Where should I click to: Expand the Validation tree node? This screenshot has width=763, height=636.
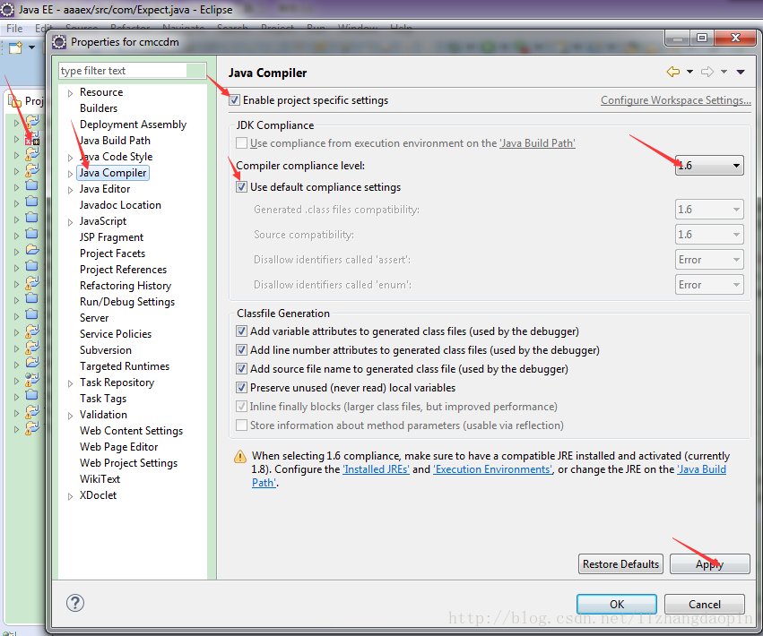[71, 416]
